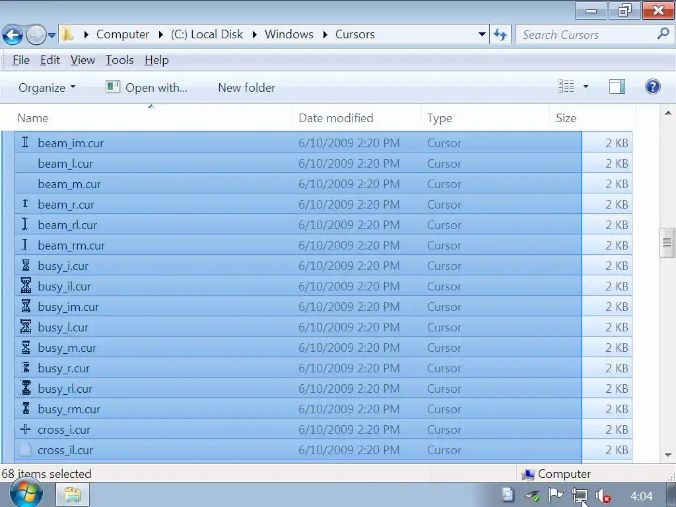Image resolution: width=676 pixels, height=507 pixels.
Task: Click the busy_il.cur hourglass icon
Action: point(26,286)
